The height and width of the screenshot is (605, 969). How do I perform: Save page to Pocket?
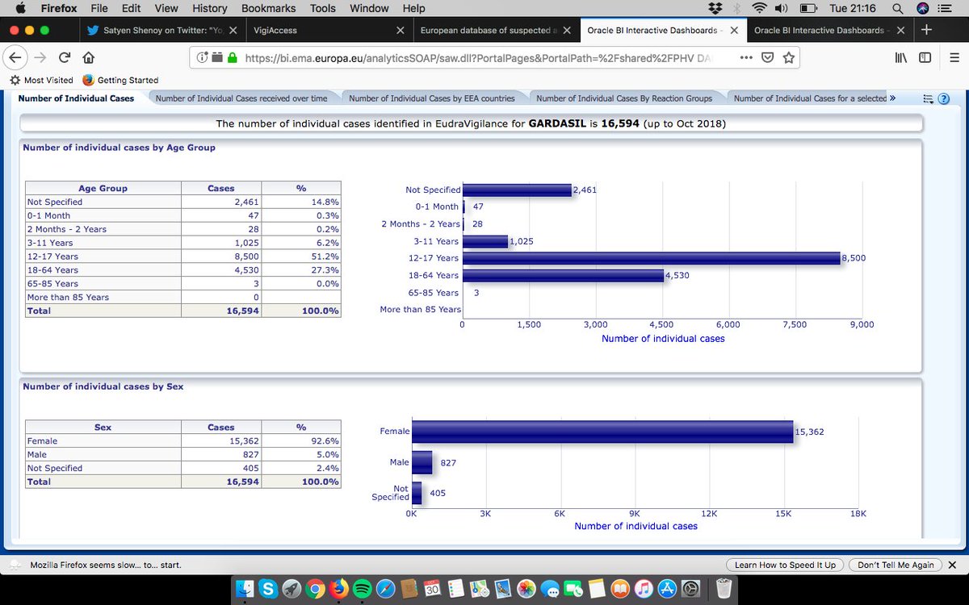click(768, 58)
